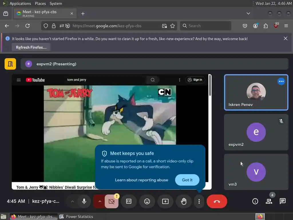Open YouTube hamburger menu in presentation
The width and height of the screenshot is (293, 220).
19,80
